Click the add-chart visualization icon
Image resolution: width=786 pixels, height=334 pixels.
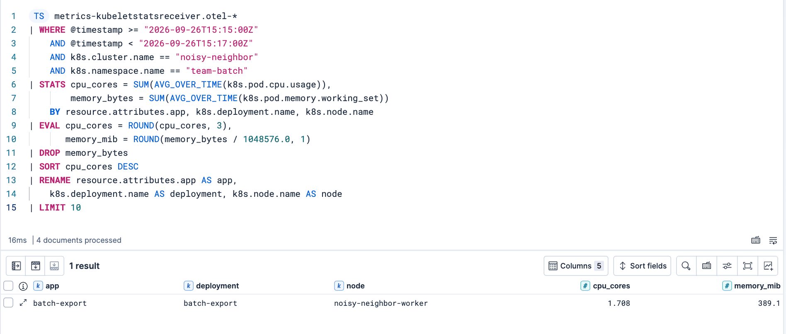click(768, 266)
